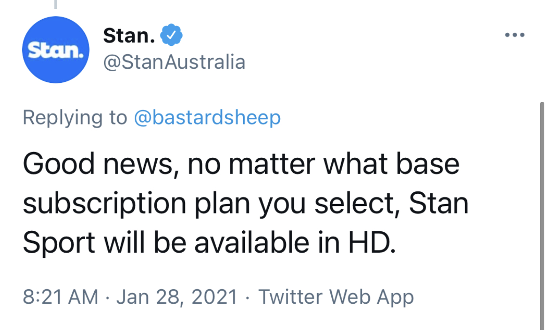Open the Stan. round profile avatar
This screenshot has width=549, height=330.
pyautogui.click(x=56, y=50)
